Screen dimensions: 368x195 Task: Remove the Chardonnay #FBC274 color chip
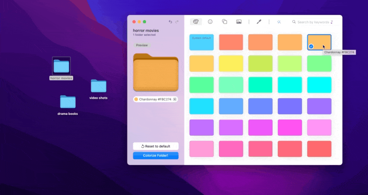pos(175,99)
